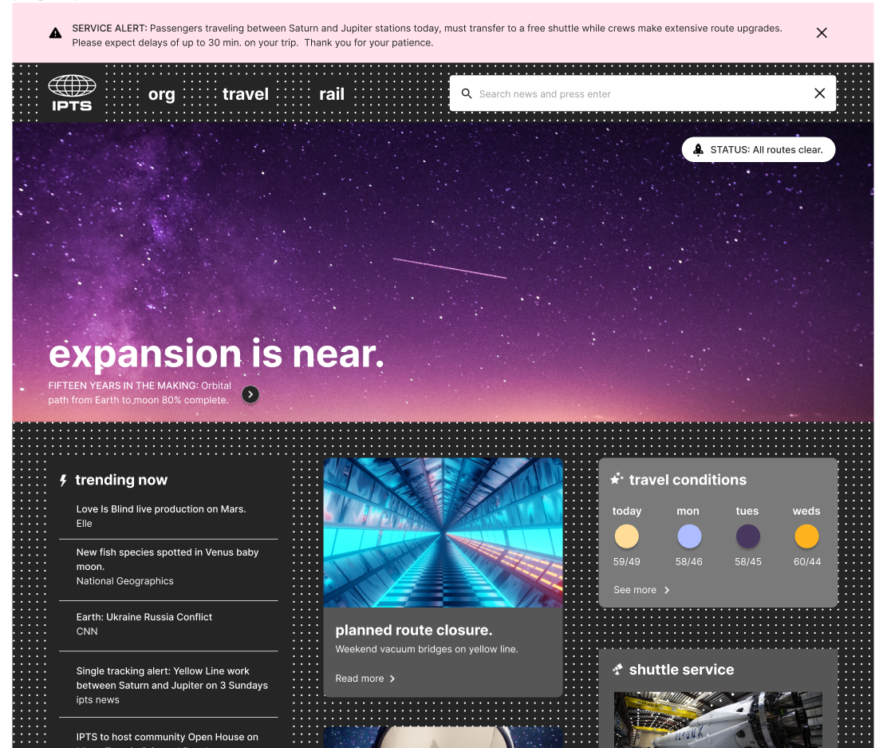Click the trending now heading
This screenshot has width=891, height=748.
(x=121, y=480)
